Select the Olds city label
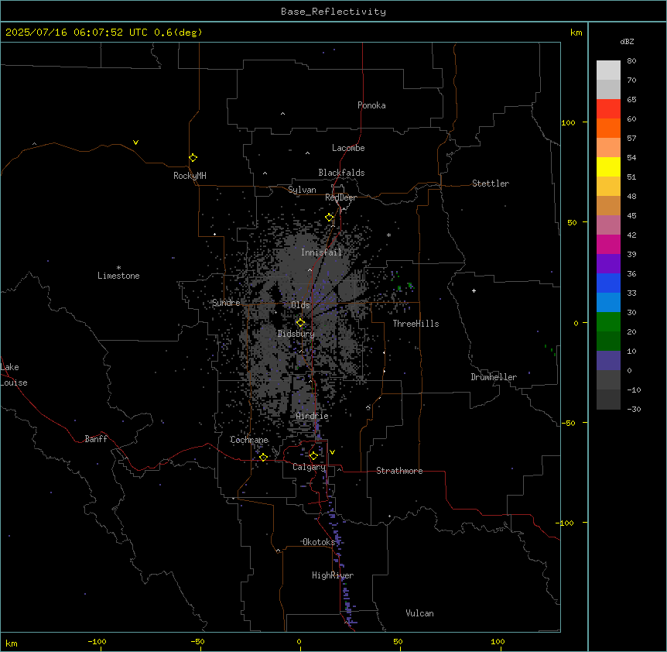Screen dimensions: 667x652 [300, 305]
